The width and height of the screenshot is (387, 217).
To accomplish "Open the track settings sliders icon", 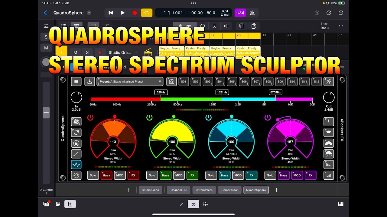I will click(x=46, y=26).
